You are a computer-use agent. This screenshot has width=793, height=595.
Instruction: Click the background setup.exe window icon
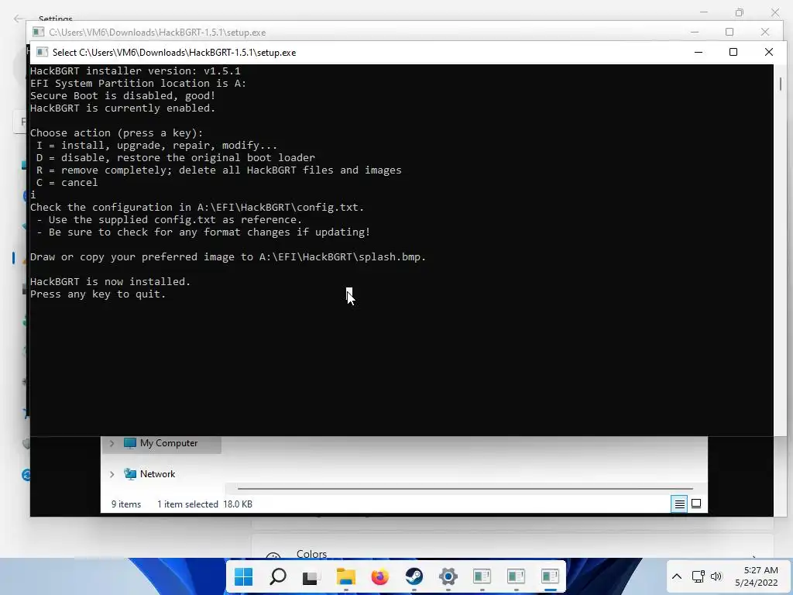click(39, 32)
